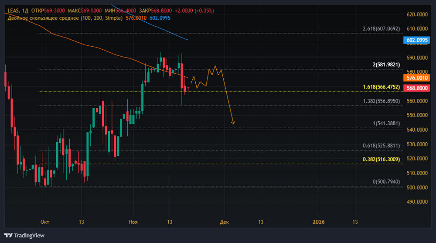Select the orange forecast arrow tip
This screenshot has height=243, width=436.
coord(233,123)
